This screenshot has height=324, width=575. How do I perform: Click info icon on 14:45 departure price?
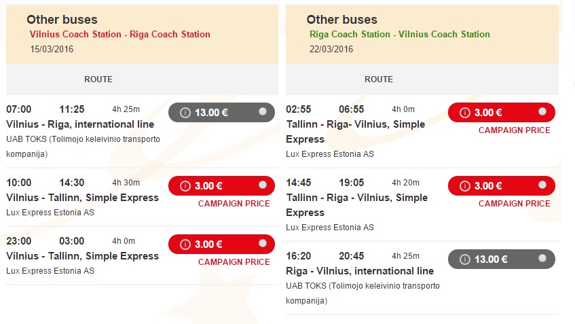tap(465, 186)
